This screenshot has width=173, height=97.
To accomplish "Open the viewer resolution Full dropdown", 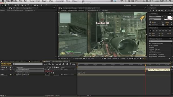I will tap(96, 58).
